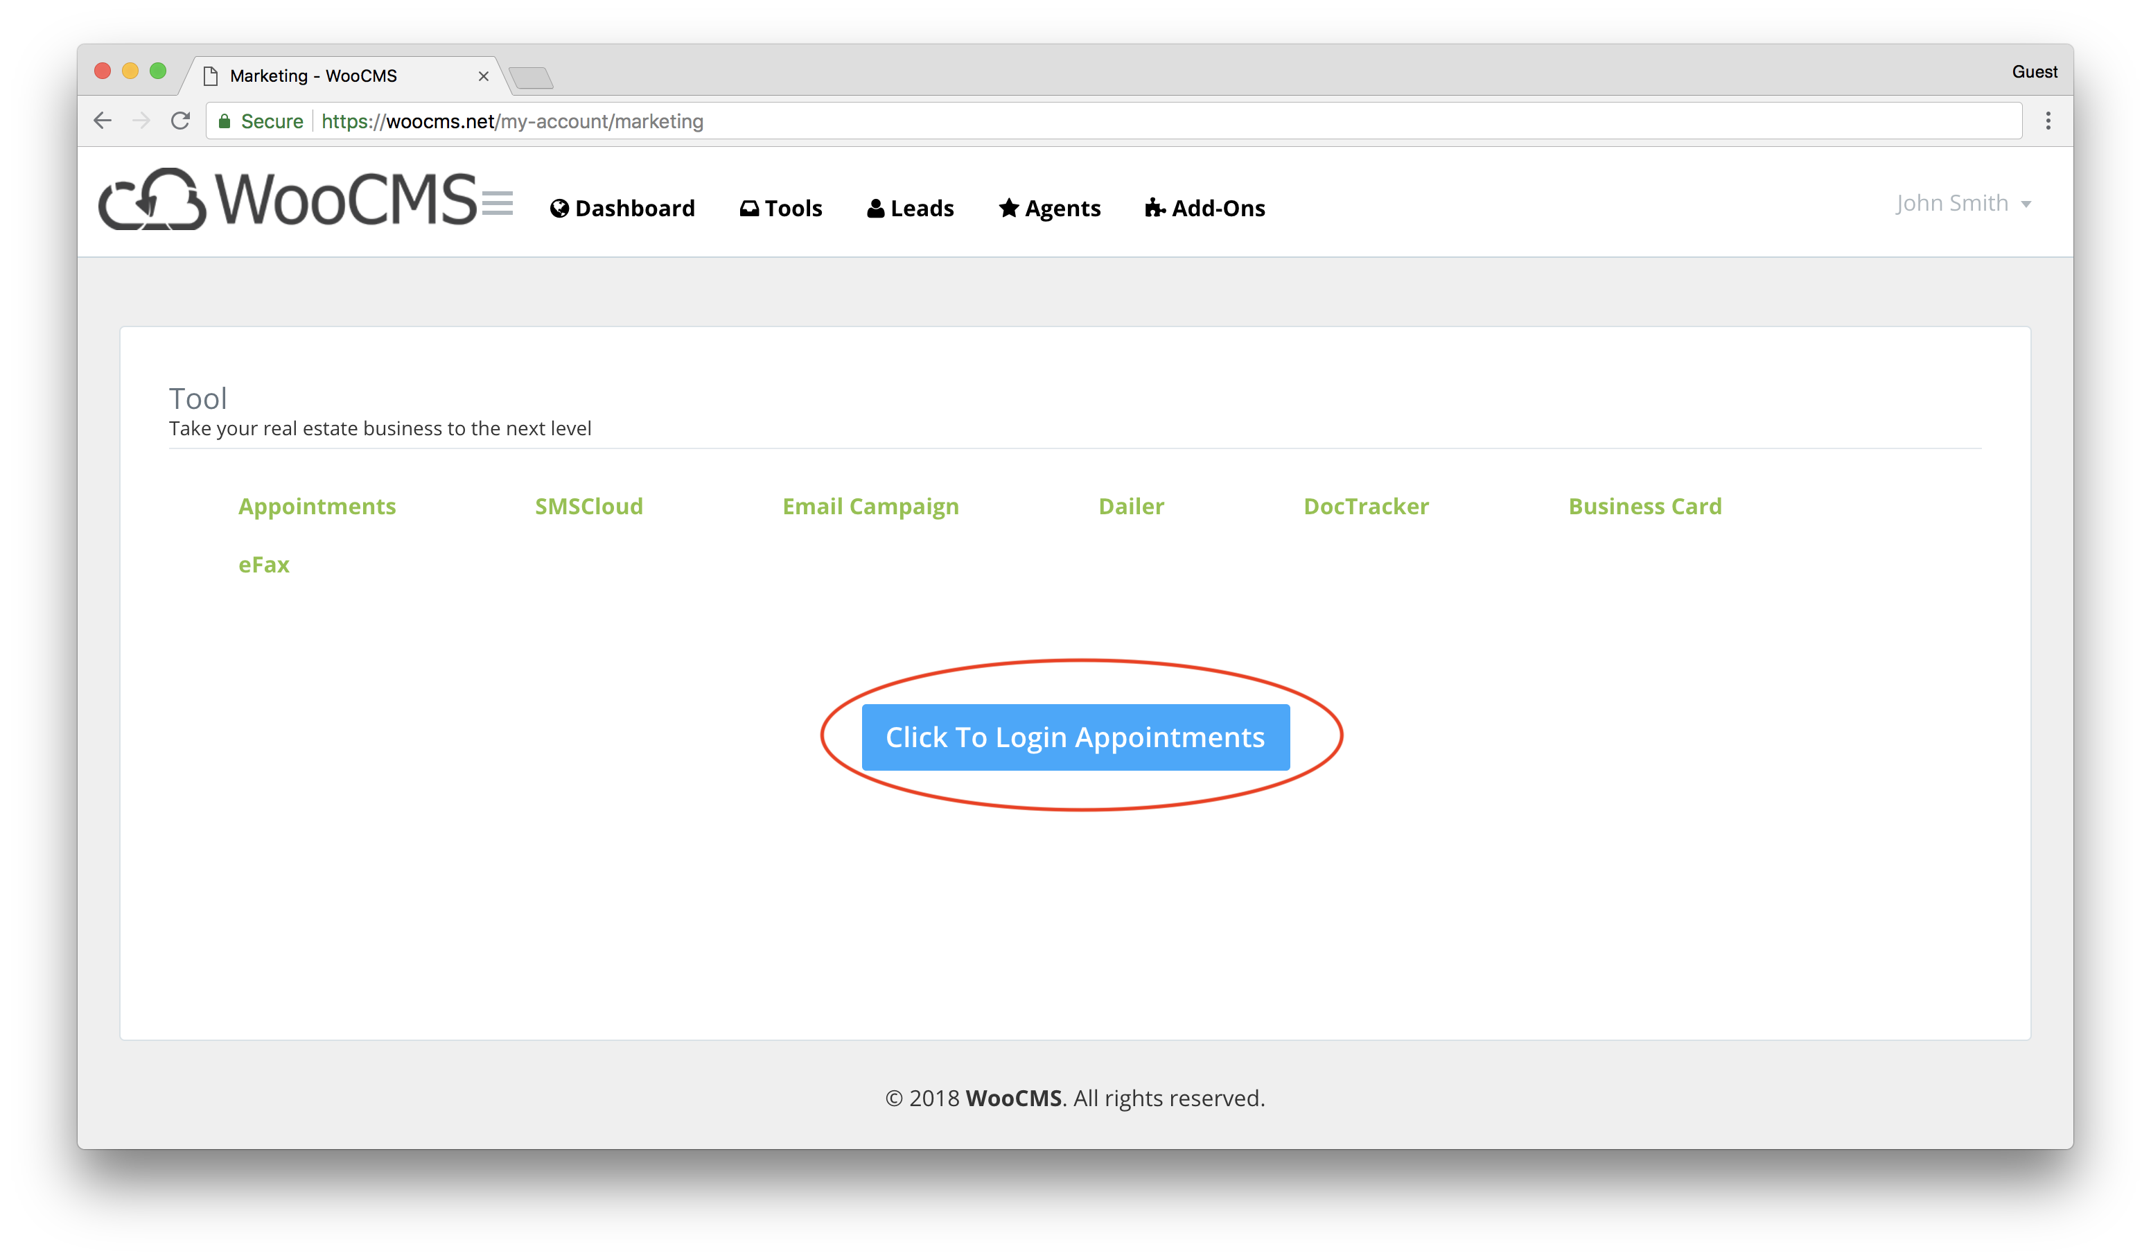This screenshot has width=2151, height=1260.
Task: Open the Tools menu item
Action: 780,209
